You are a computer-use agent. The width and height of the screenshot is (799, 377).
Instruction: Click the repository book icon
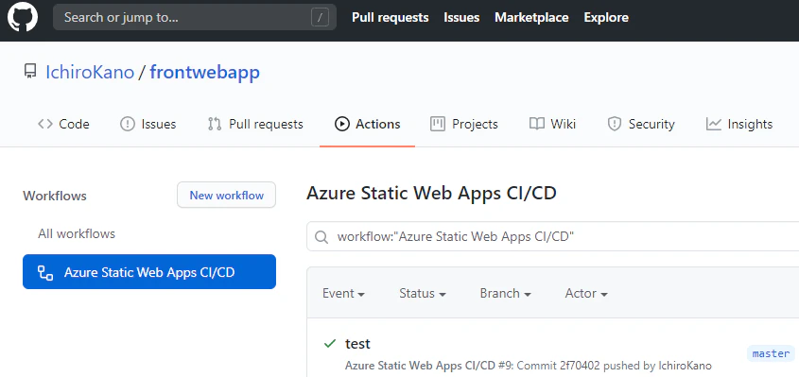(x=30, y=71)
